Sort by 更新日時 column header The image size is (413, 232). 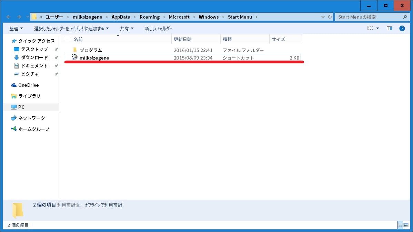coord(183,39)
